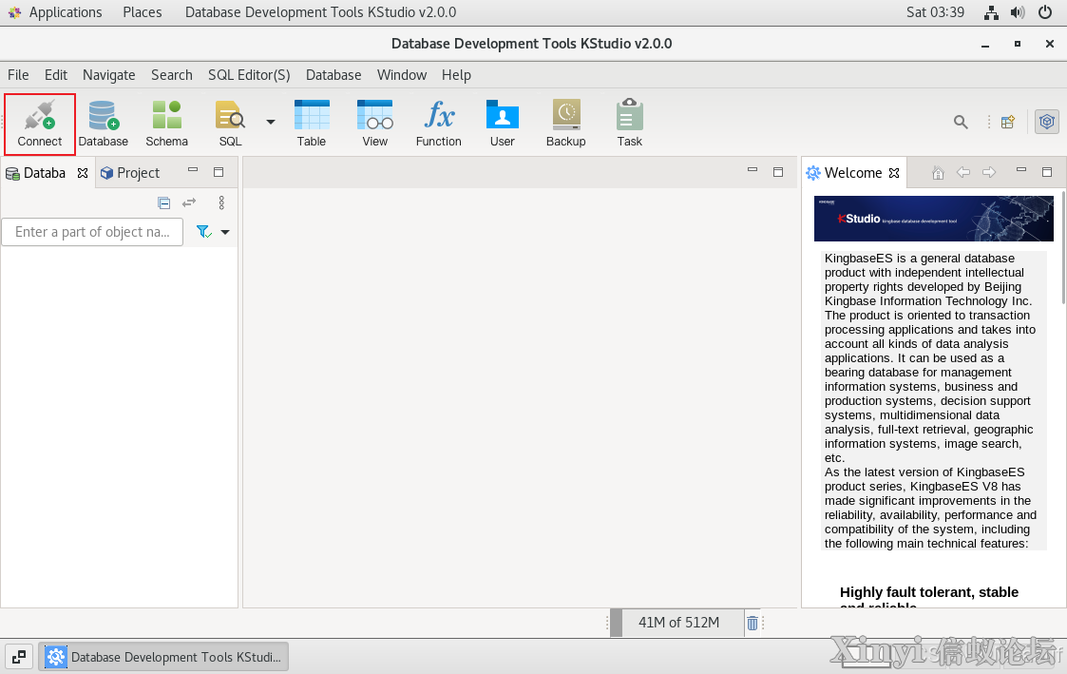Click the Welcome panel vertical scrollbar
This screenshot has width=1067, height=674.
pyautogui.click(x=1063, y=246)
